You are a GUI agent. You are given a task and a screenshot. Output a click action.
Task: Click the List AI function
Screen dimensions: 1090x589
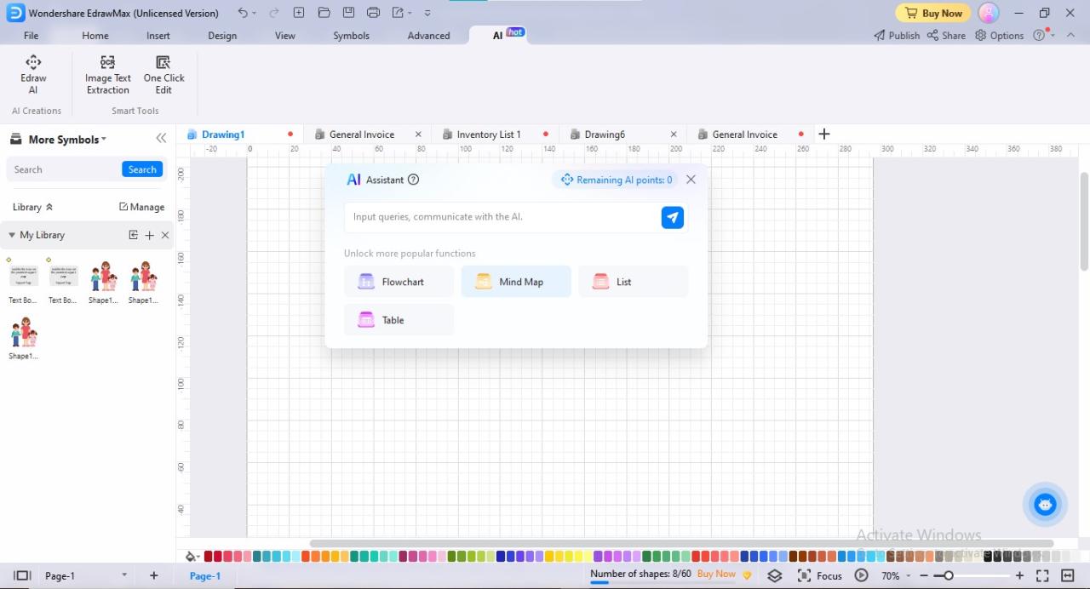click(x=633, y=281)
